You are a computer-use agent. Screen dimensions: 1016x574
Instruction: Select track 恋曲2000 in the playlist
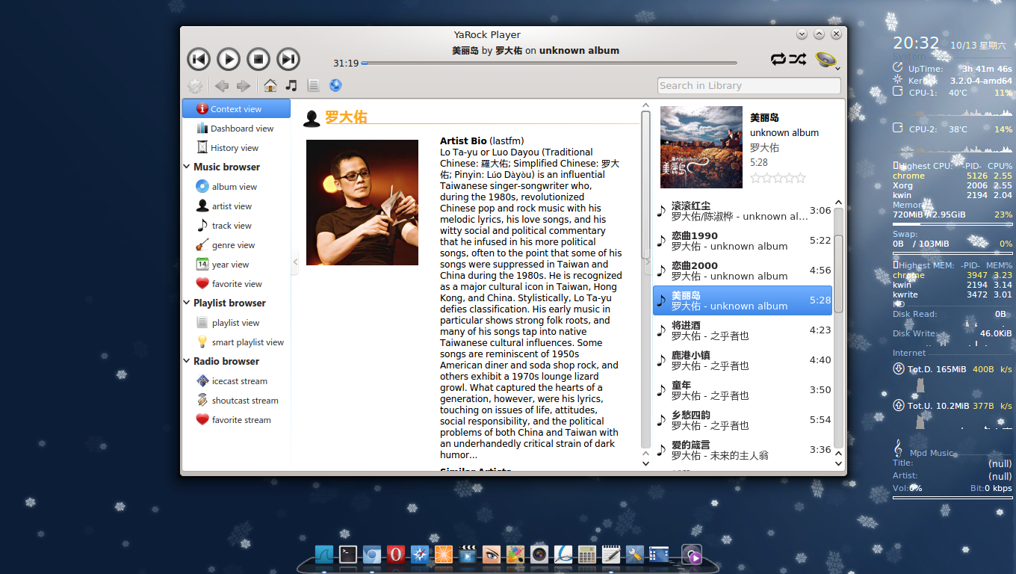[x=743, y=271]
